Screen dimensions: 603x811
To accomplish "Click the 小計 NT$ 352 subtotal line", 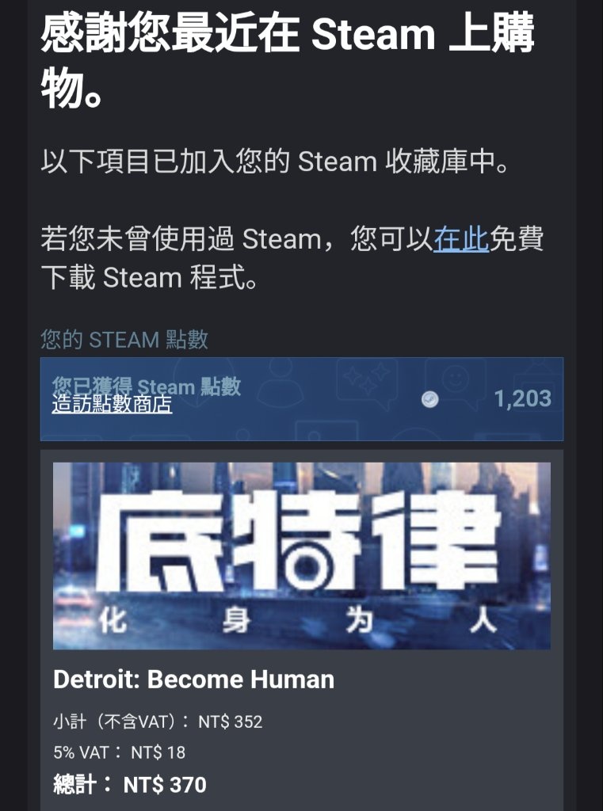I will click(x=158, y=721).
